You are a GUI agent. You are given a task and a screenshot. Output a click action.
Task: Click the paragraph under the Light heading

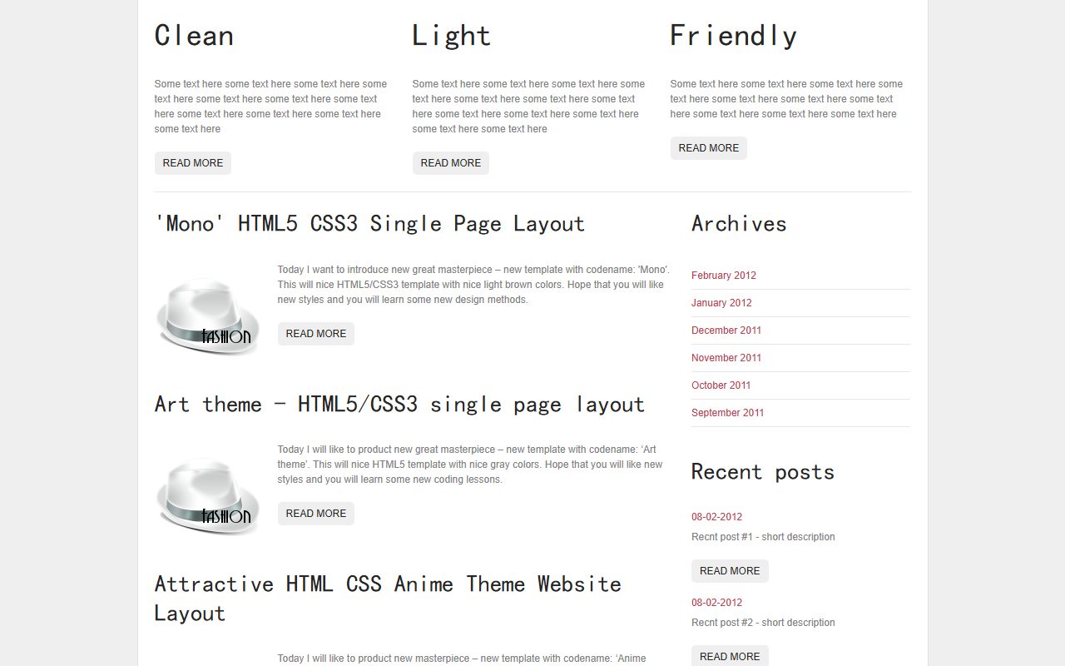pyautogui.click(x=528, y=107)
